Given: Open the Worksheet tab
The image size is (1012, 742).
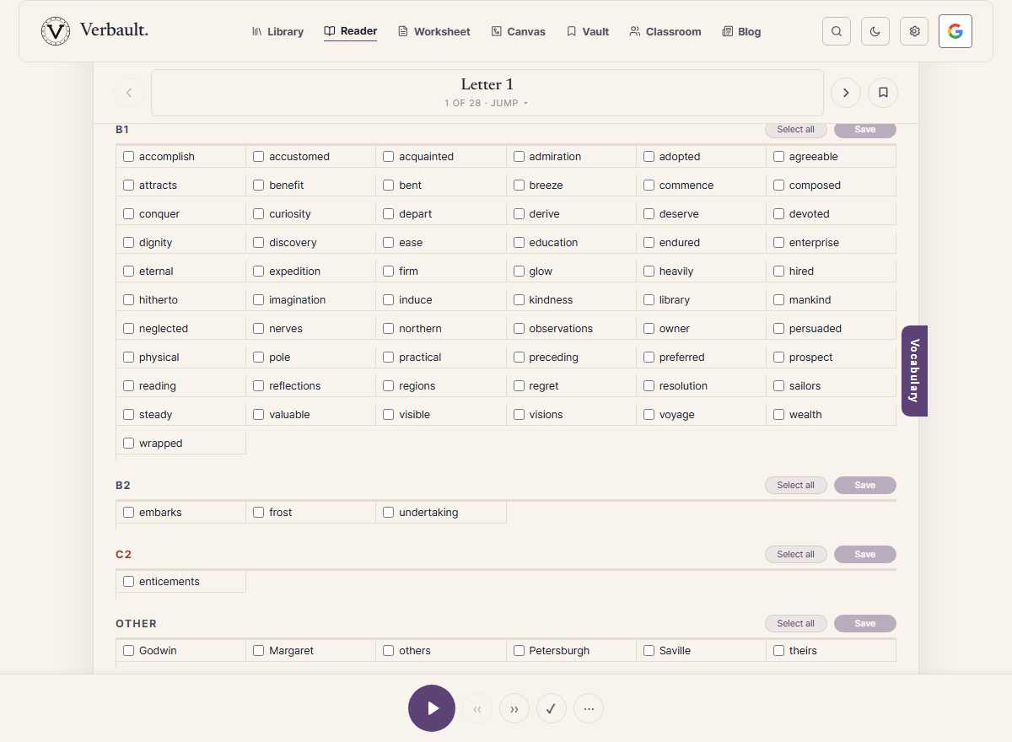Looking at the screenshot, I should (x=433, y=31).
